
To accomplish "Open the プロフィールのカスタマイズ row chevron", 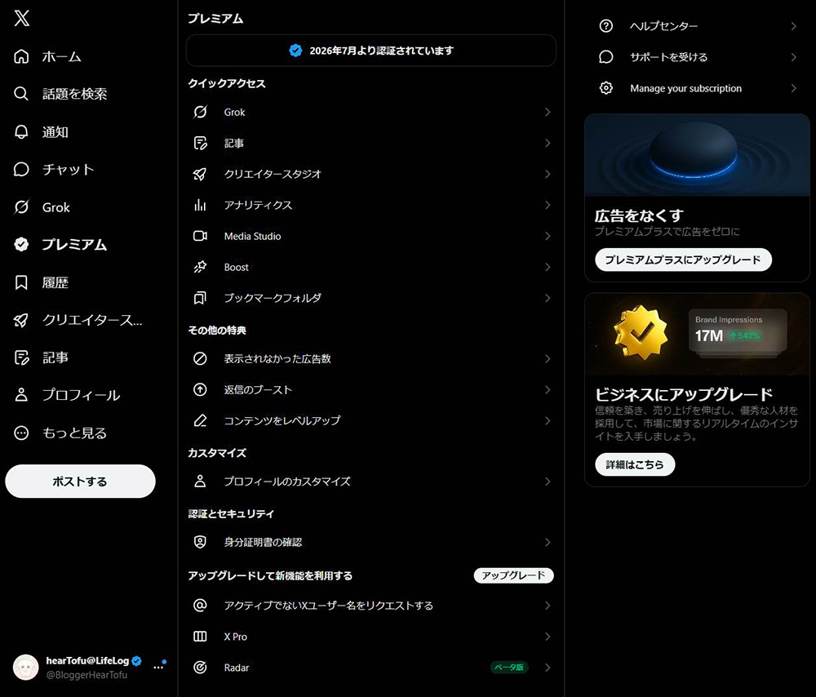I will [548, 482].
